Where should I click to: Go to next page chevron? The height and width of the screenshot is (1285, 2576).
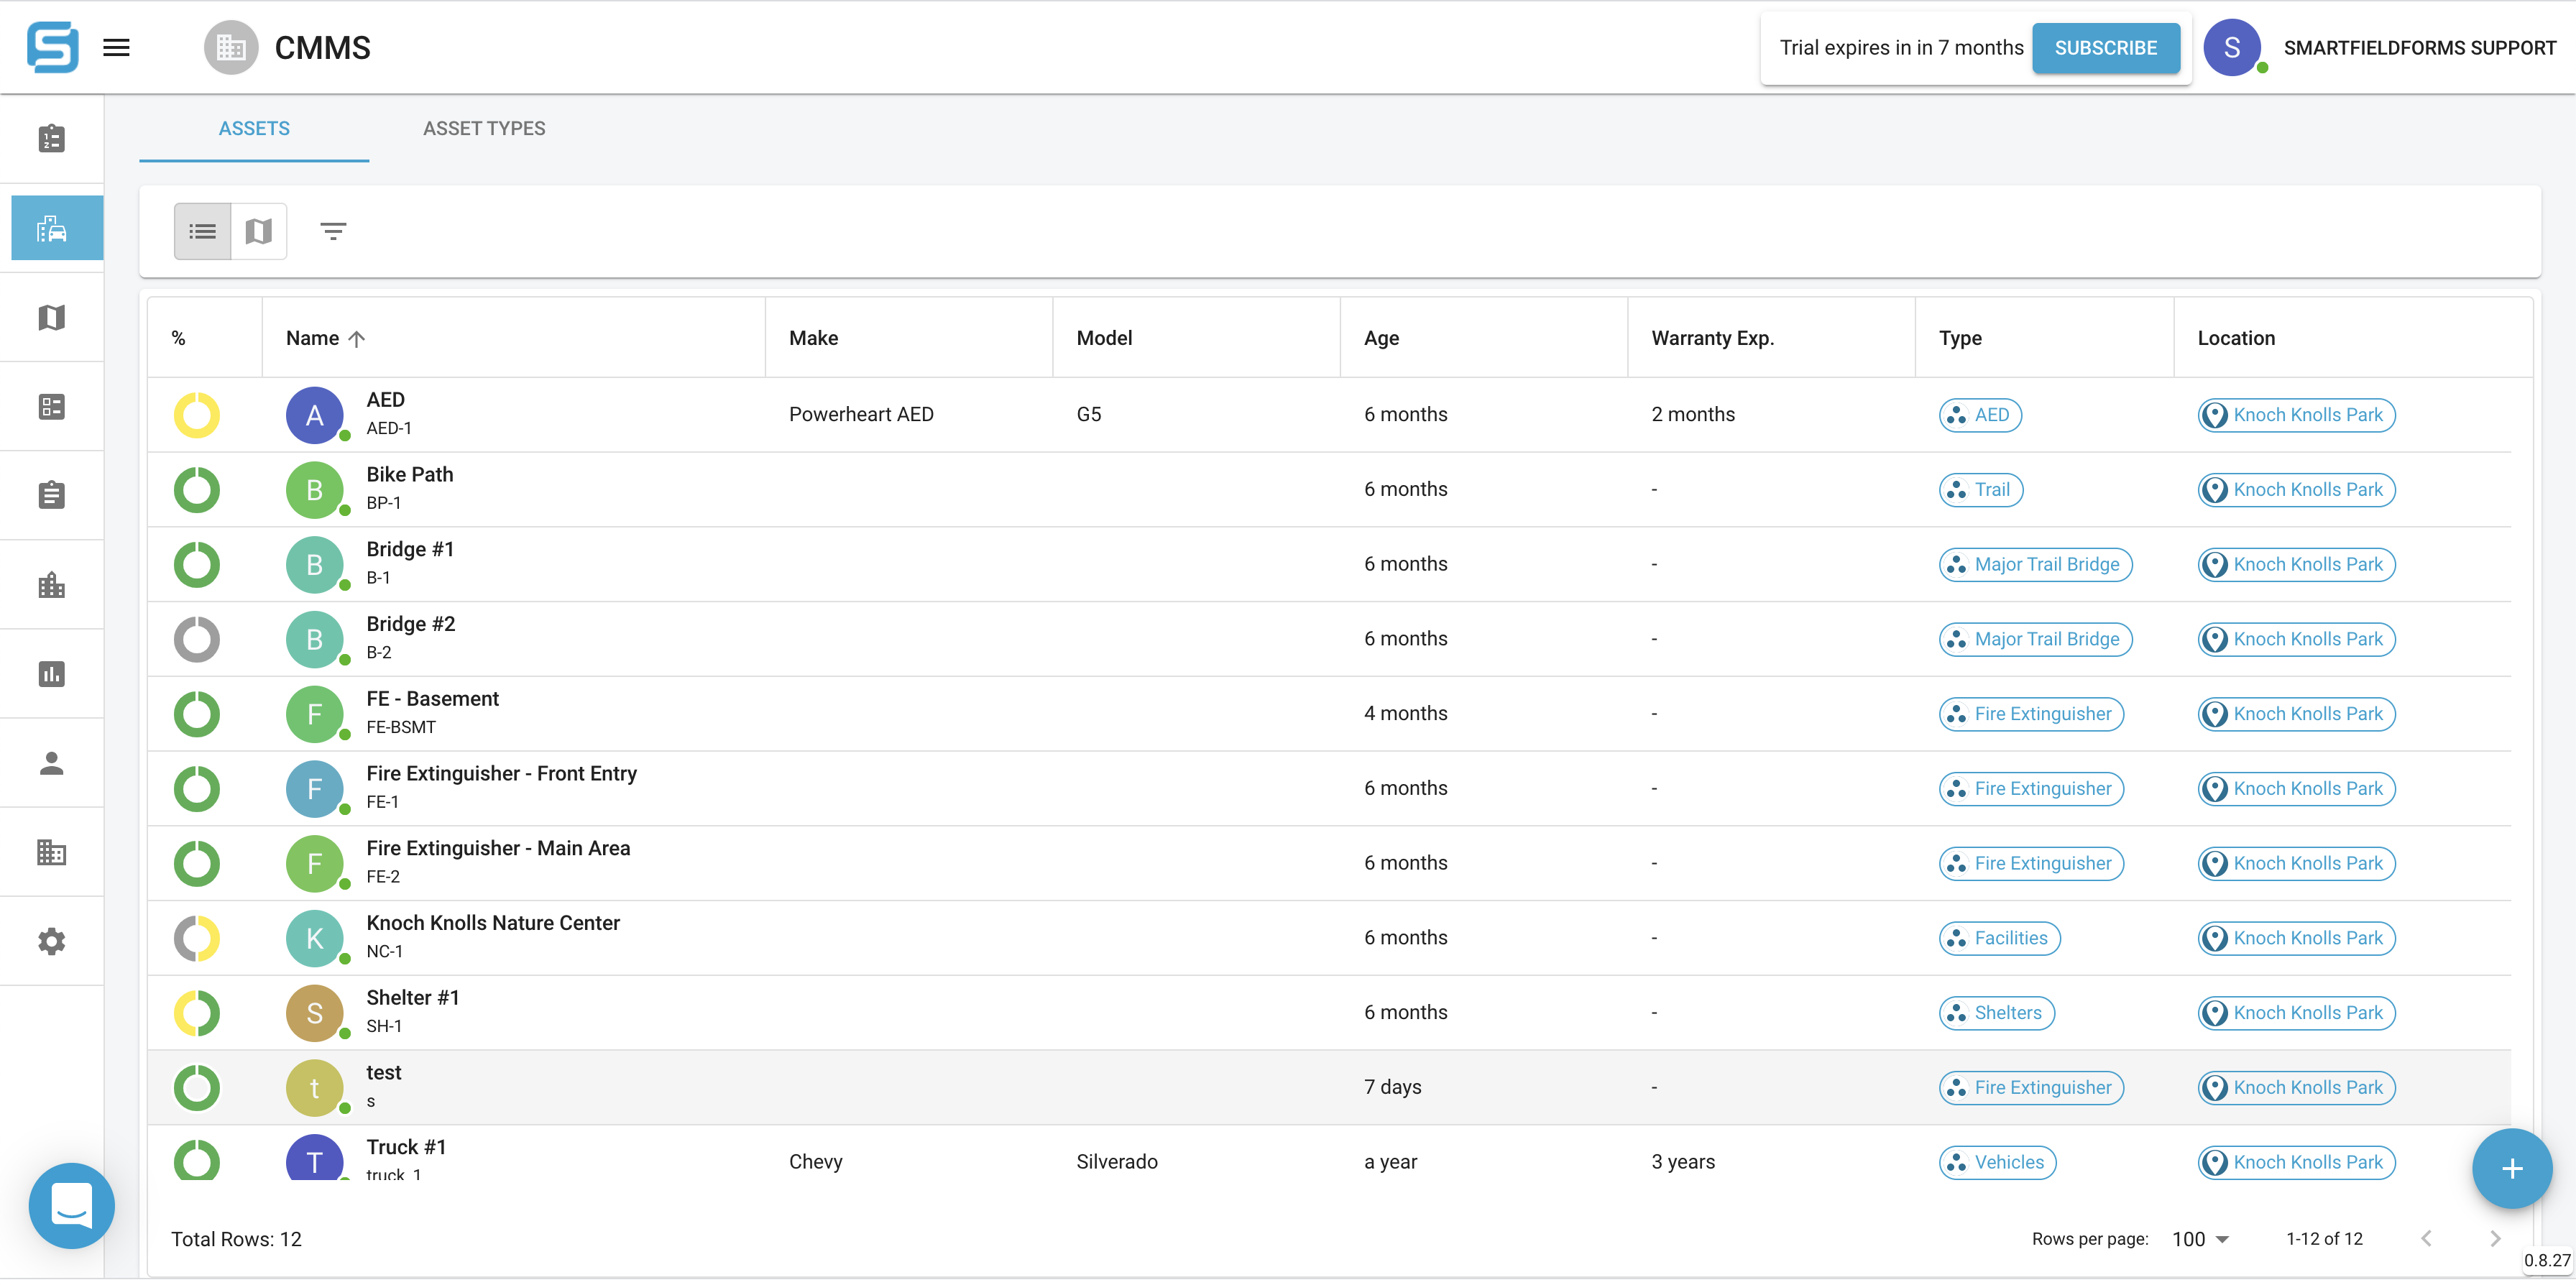pos(2494,1239)
